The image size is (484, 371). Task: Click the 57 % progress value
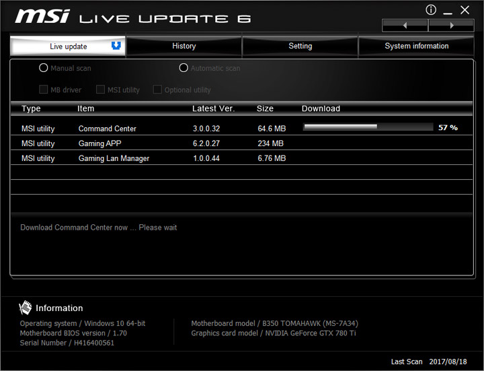tap(448, 127)
